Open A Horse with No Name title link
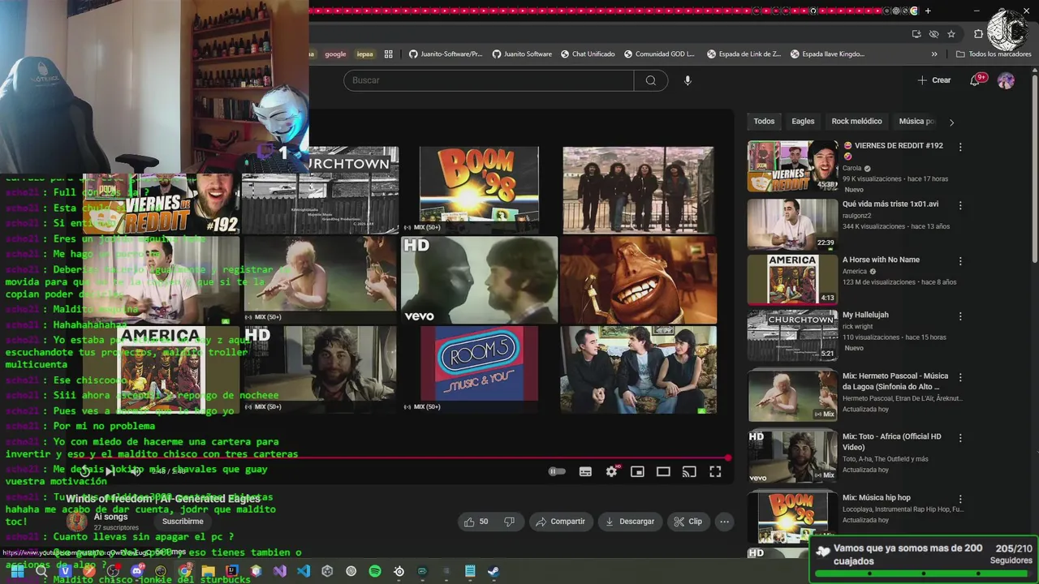 881,260
